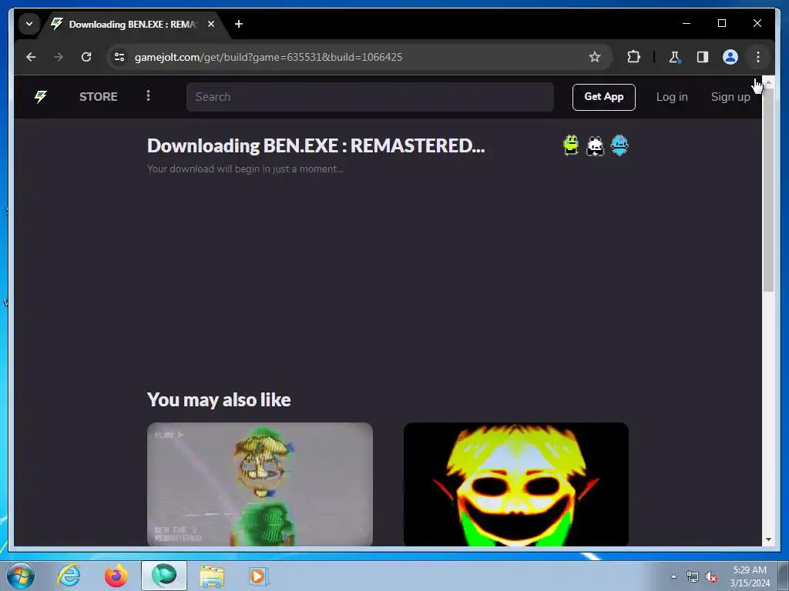Close the Downloading BEN.EXE tab
The width and height of the screenshot is (789, 591).
[x=211, y=24]
